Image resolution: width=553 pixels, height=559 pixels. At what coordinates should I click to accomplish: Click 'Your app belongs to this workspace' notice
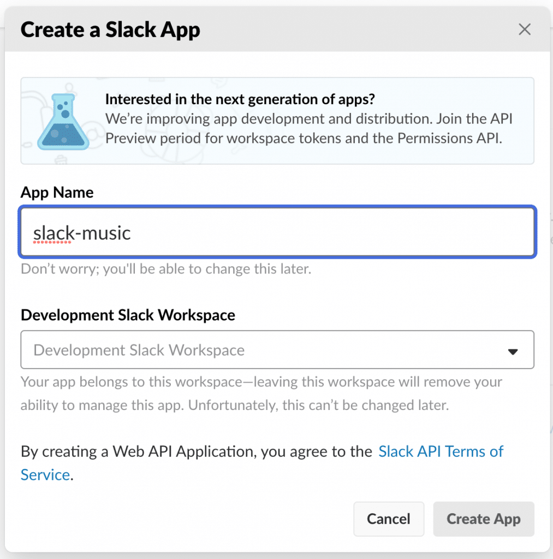tap(261, 393)
